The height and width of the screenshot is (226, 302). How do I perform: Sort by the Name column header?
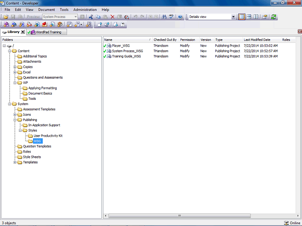tap(128, 40)
